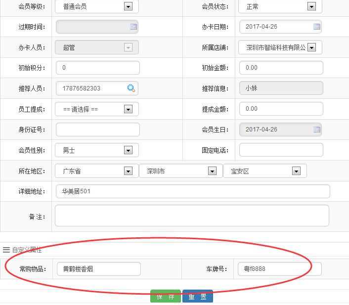
Task: Open the 员工提成 请选择 dropdown
Action: (97, 109)
